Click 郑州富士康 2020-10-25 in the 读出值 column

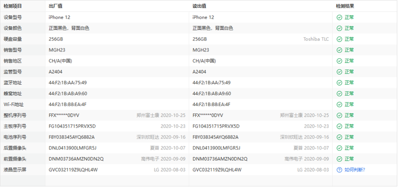[x=304, y=115]
